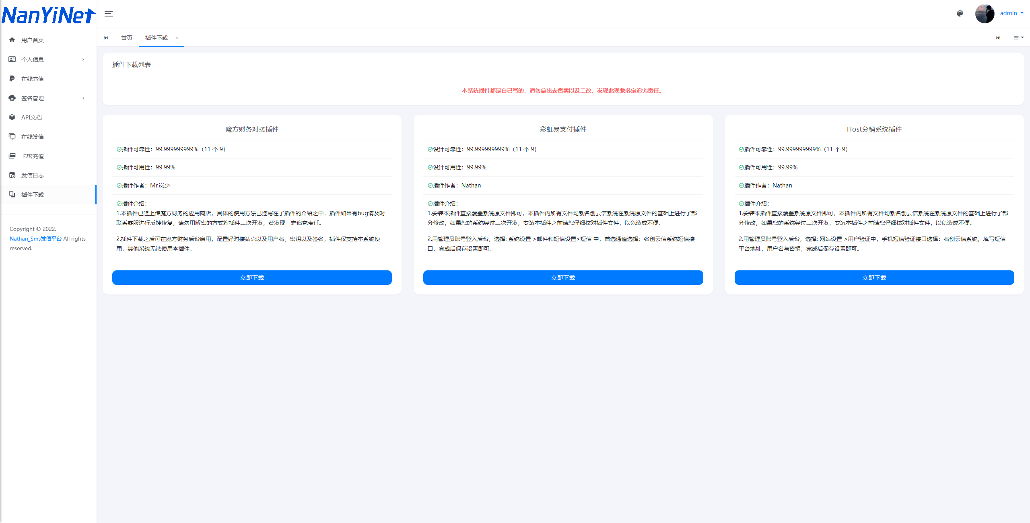This screenshot has height=523, width=1030.
Task: Click the 发信日志 calendar icon
Action: pos(12,175)
